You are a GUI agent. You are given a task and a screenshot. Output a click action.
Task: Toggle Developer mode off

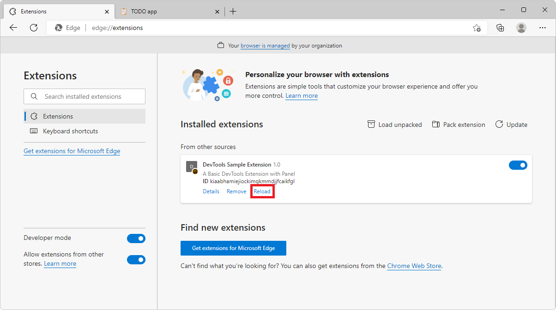(136, 238)
